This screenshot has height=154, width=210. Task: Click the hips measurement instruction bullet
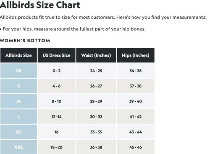(73, 29)
